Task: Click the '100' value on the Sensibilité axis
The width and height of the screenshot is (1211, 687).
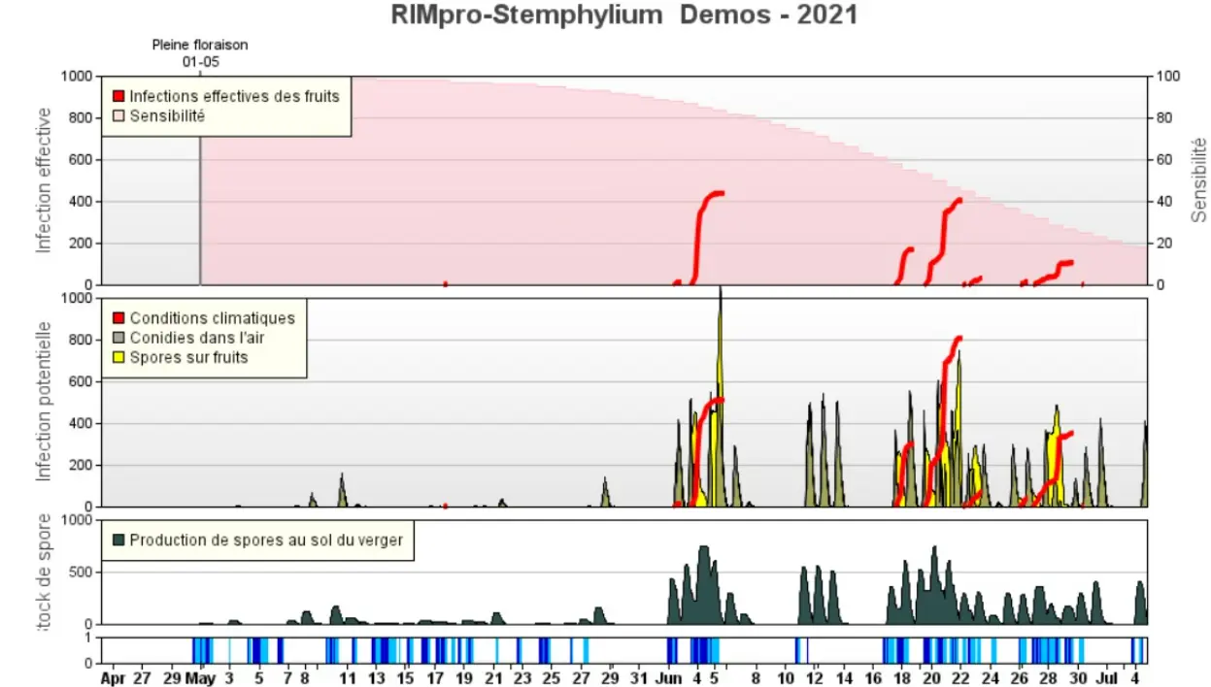Action: 1167,76
